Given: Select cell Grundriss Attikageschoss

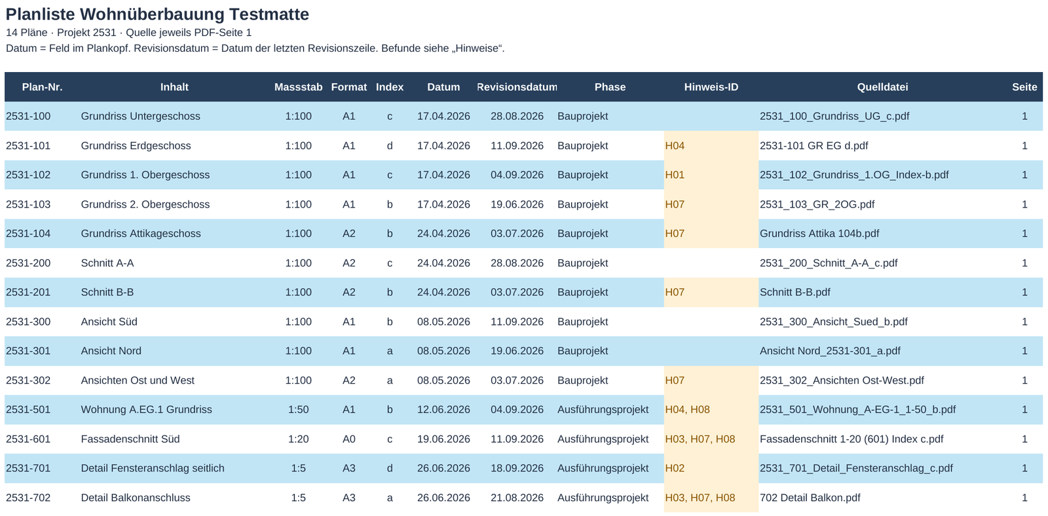Looking at the screenshot, I should (x=141, y=234).
